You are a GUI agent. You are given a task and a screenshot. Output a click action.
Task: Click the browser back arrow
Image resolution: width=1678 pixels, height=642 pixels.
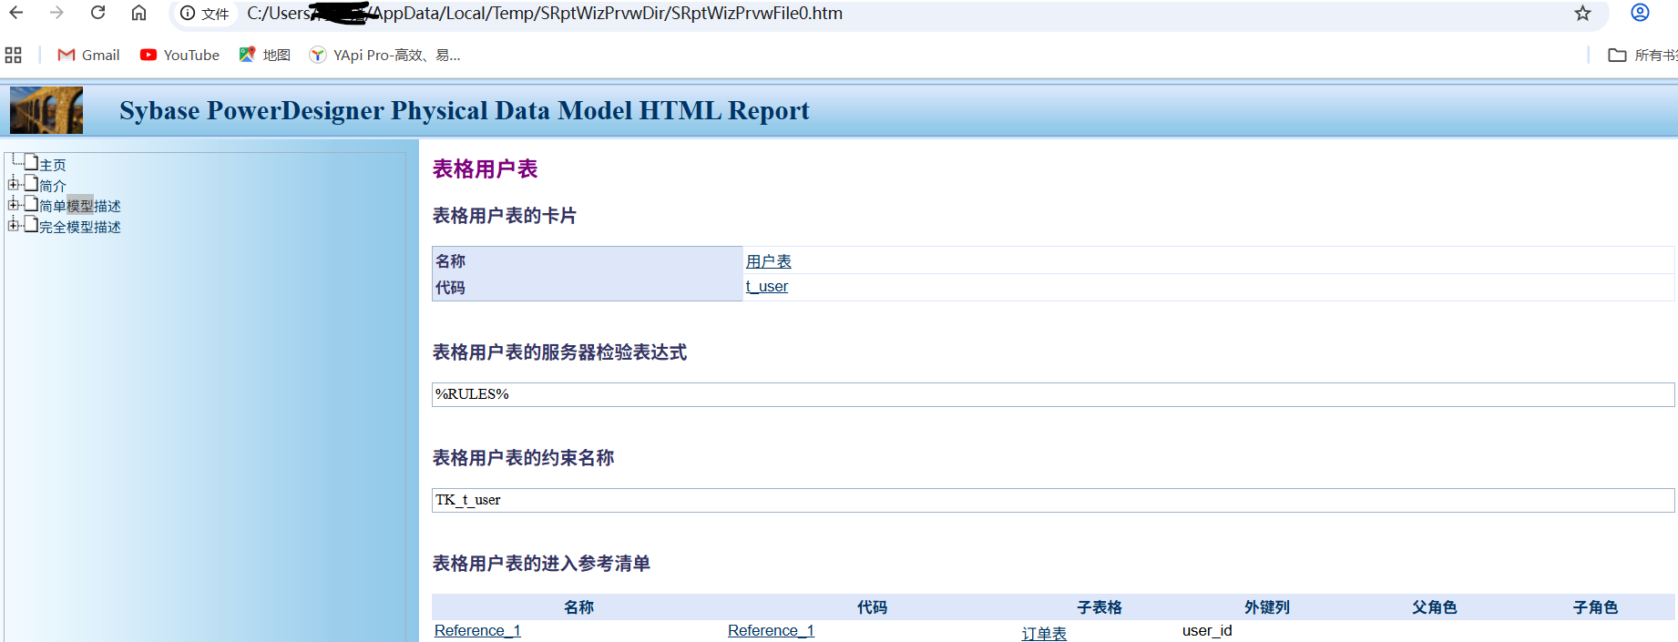[x=16, y=13]
